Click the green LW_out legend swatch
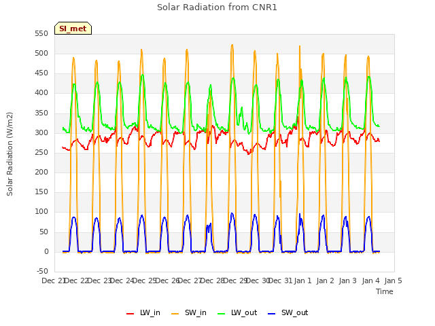Image resolution: width=435 pixels, height=326 pixels. click(222, 314)
